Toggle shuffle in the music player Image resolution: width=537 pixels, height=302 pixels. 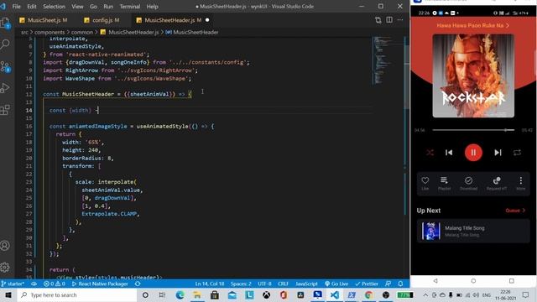430,153
